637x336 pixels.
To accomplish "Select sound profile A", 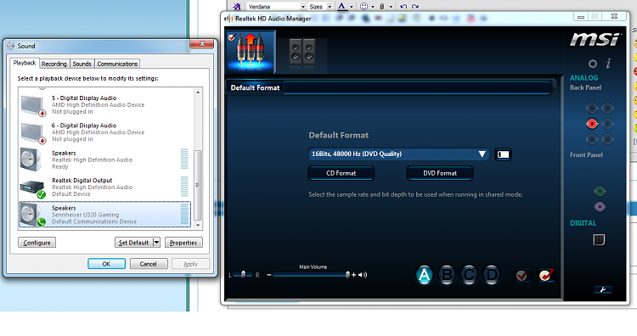I will coord(424,275).
